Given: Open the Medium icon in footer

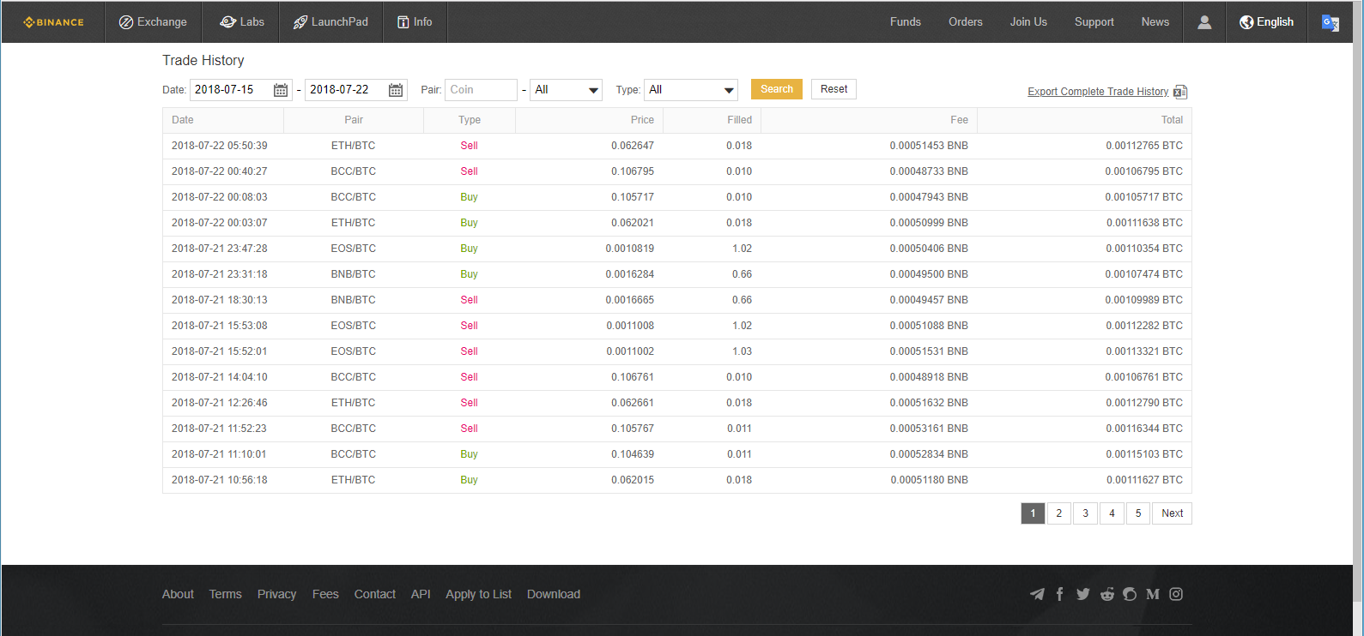Looking at the screenshot, I should coord(1153,594).
